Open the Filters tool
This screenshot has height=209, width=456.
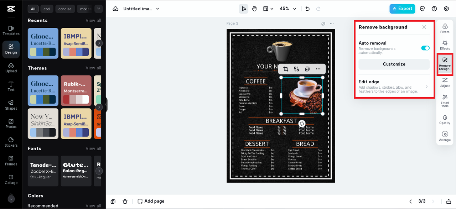click(x=445, y=28)
